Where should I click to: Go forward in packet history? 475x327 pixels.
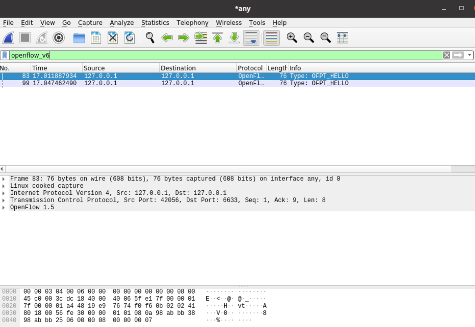tap(184, 38)
